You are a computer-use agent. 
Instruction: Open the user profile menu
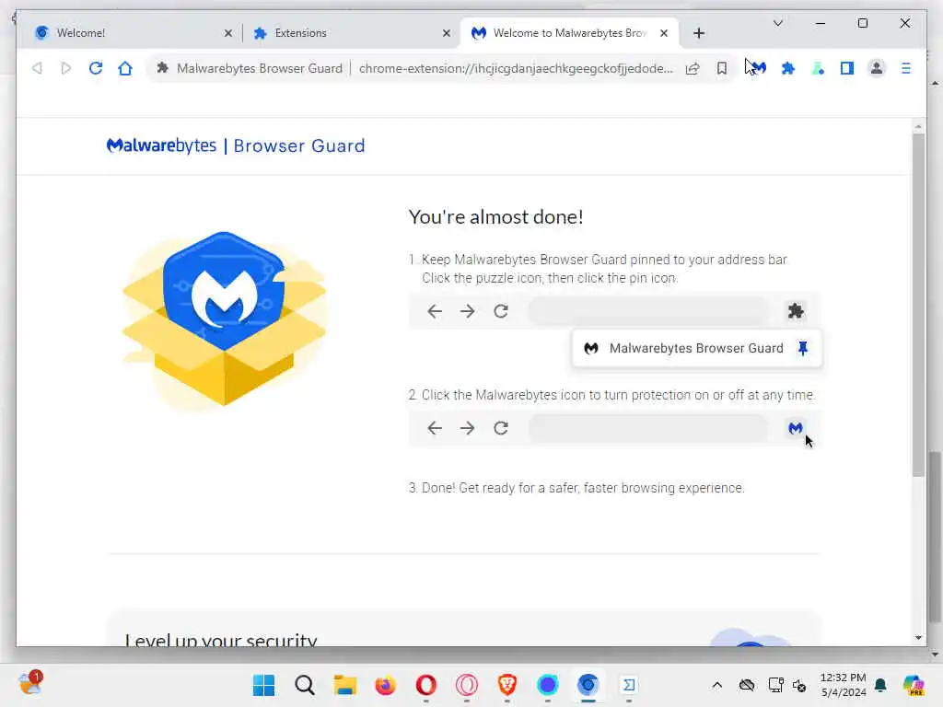pos(877,68)
